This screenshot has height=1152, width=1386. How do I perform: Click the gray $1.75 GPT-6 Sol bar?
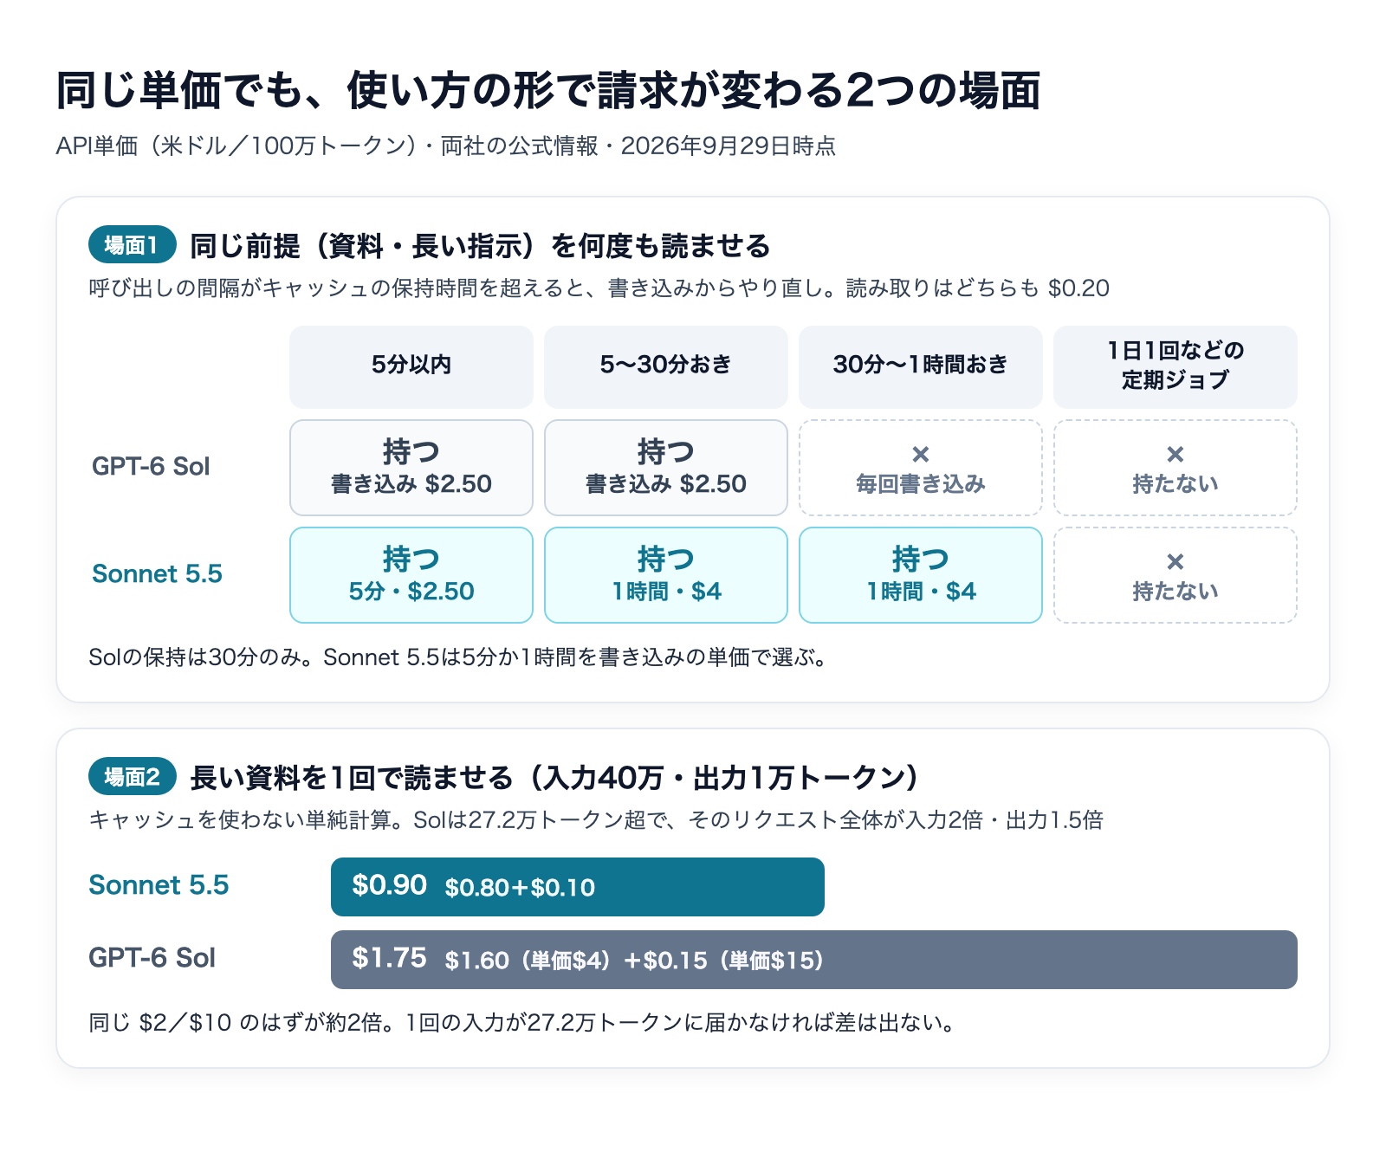[x=814, y=960]
